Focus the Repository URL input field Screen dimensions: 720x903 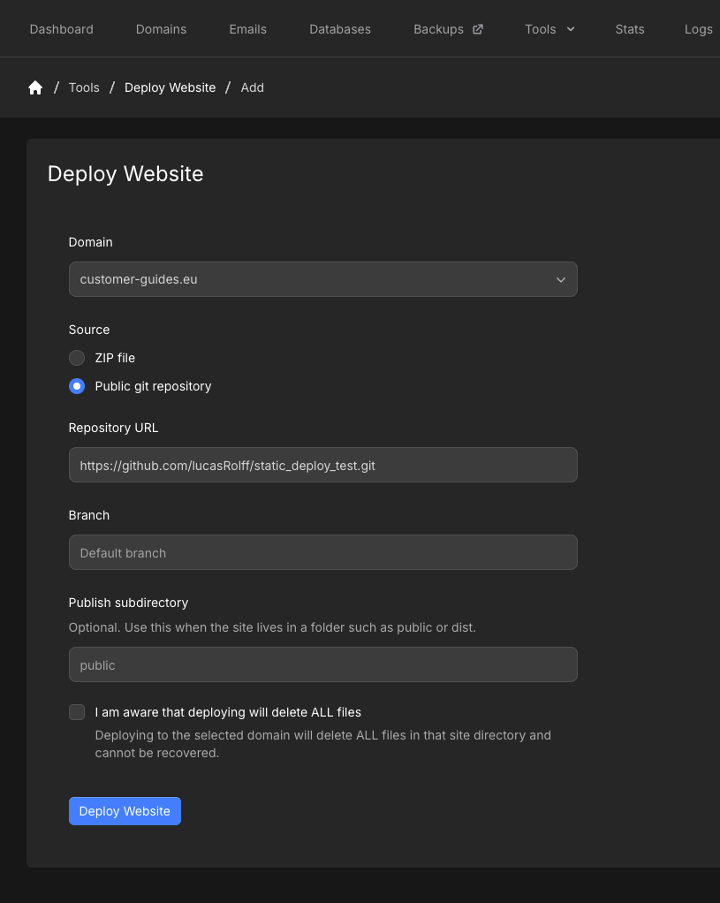tap(323, 465)
